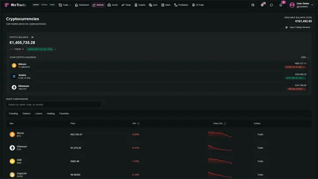Expand the arrow beside today's gain
The image size is (318, 179).
56,49
